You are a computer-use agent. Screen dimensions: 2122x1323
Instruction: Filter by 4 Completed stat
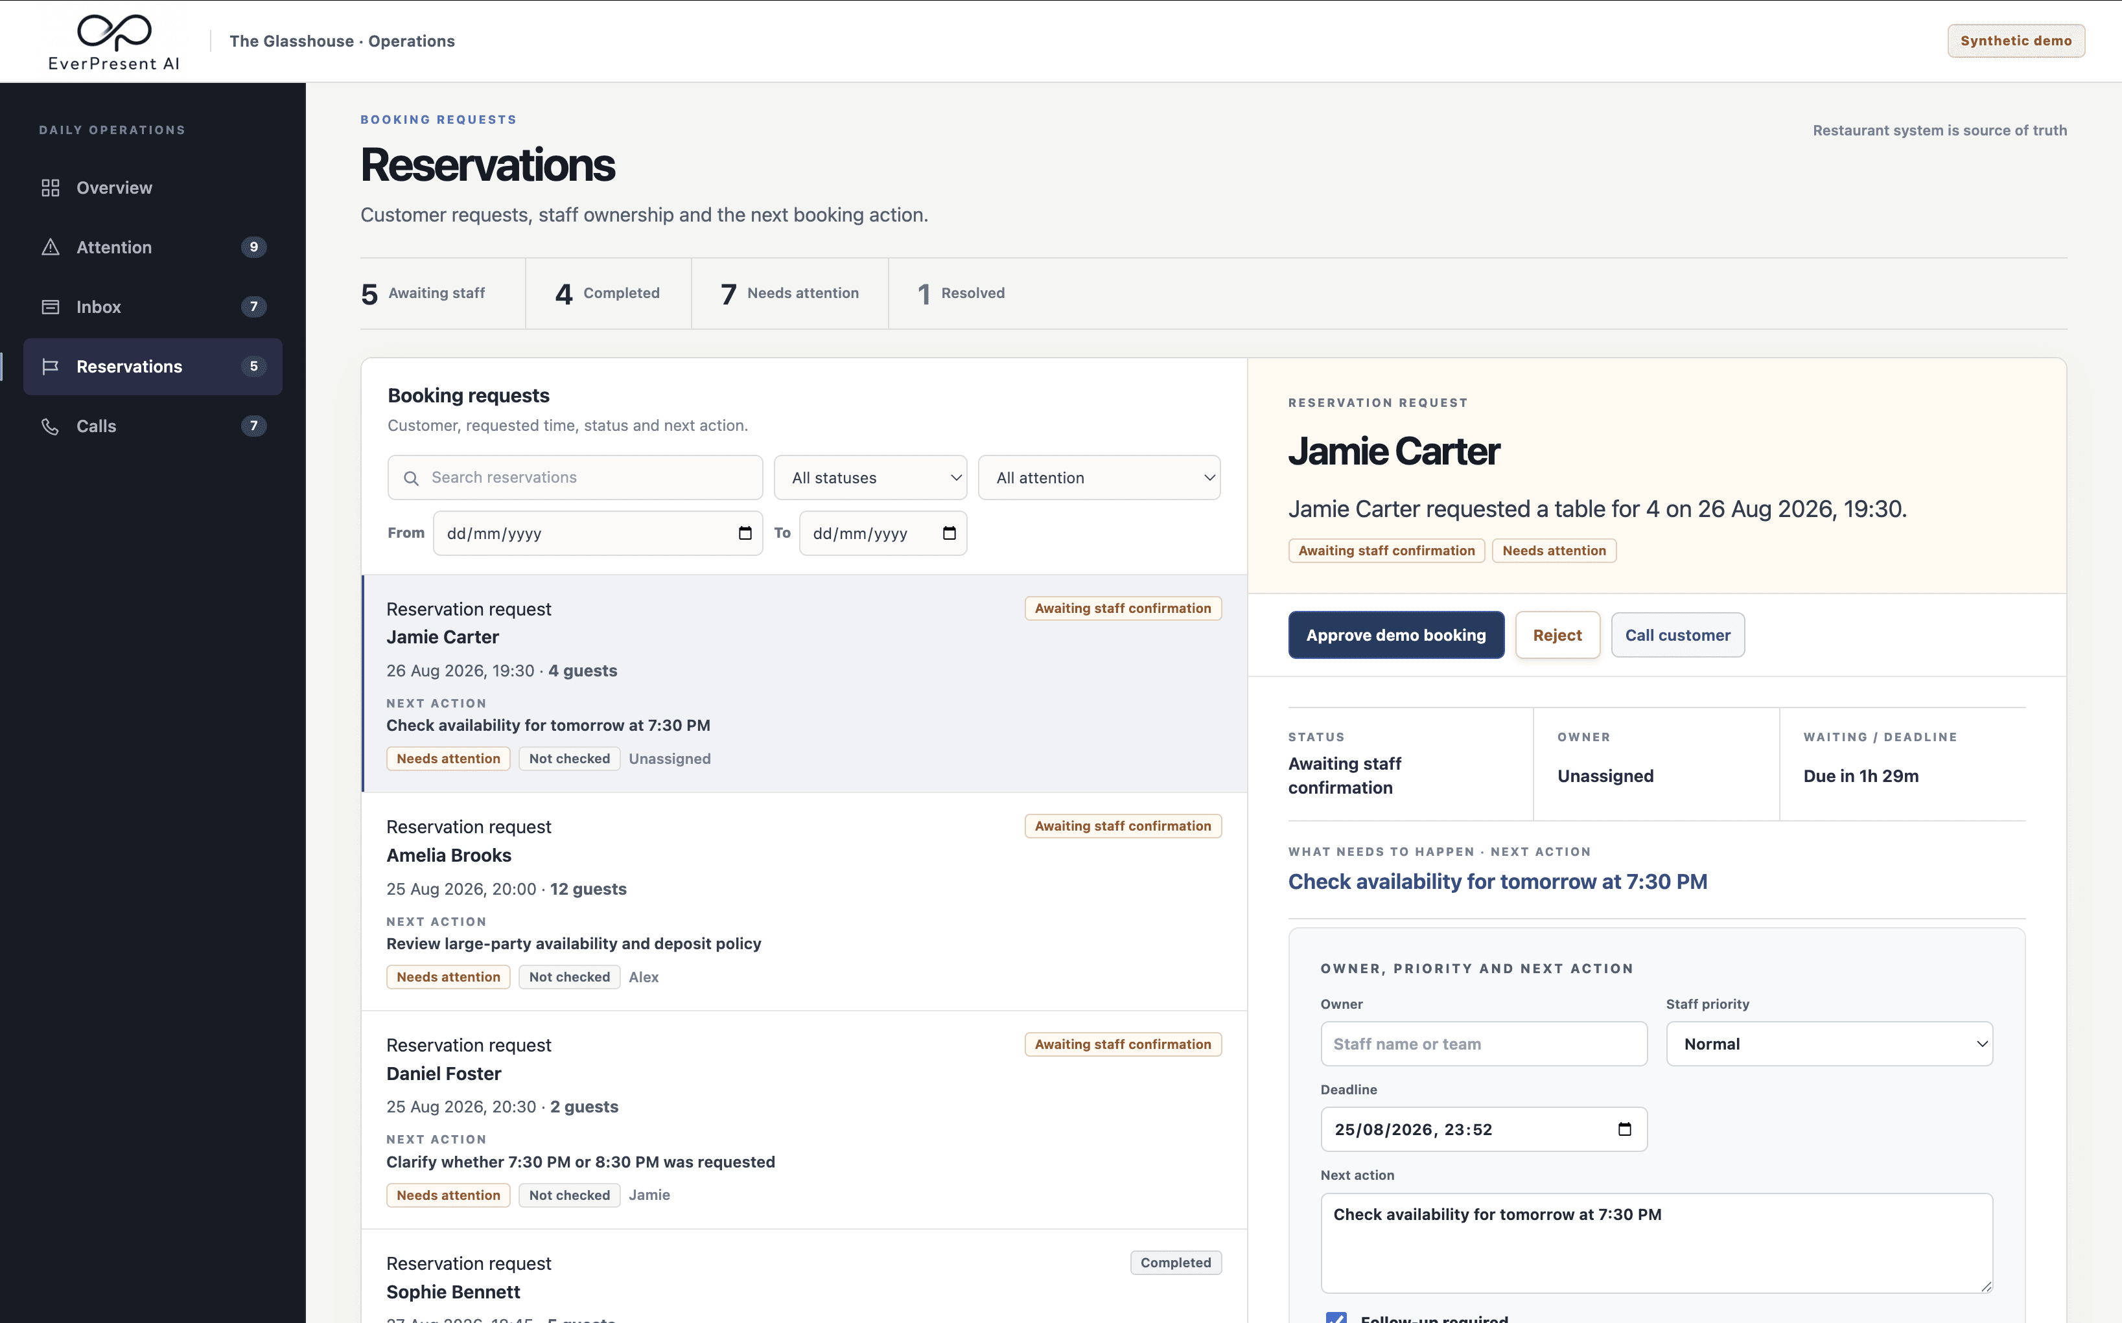coord(608,293)
